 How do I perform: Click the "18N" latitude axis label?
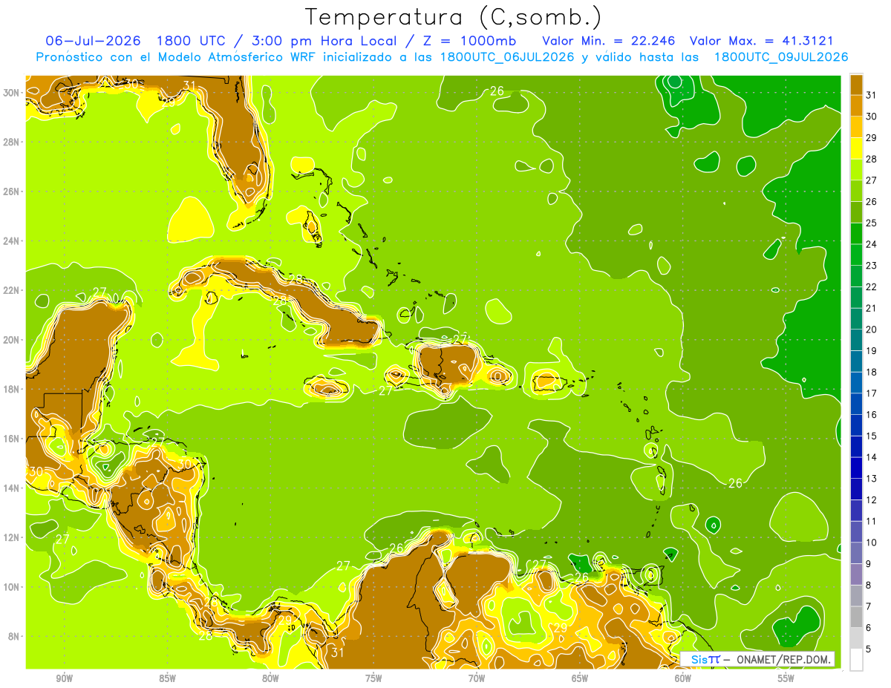tap(13, 389)
